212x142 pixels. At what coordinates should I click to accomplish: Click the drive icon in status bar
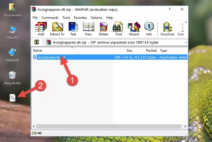click(34, 133)
